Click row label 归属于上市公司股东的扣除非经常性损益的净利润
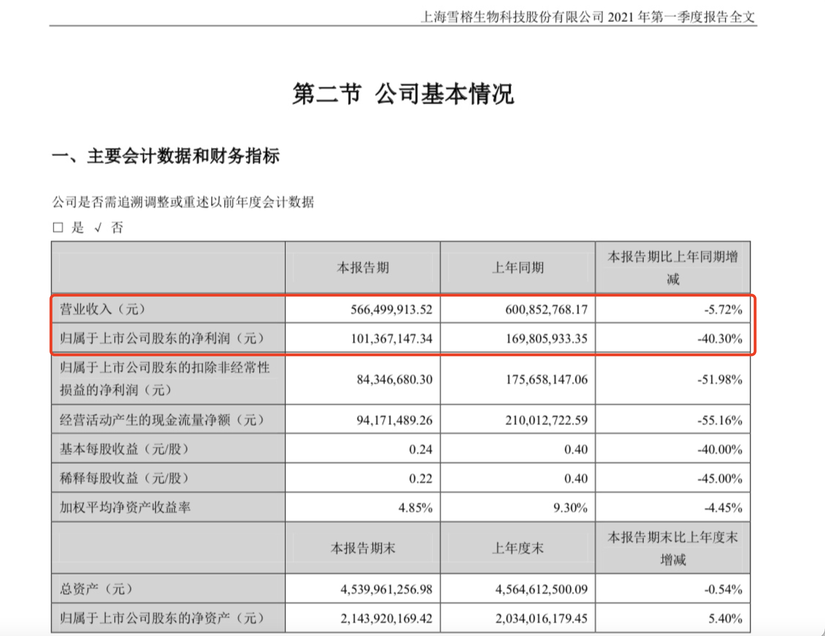Screen dimensions: 825x636 (165, 379)
